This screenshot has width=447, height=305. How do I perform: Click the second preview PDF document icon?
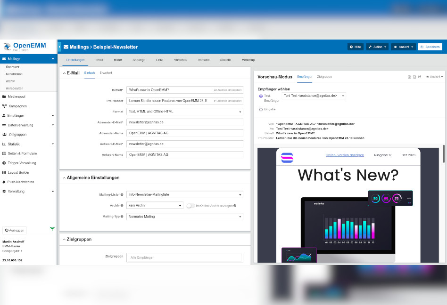point(414,77)
